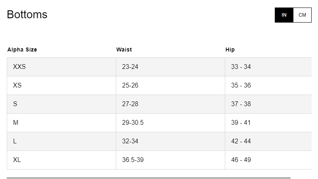Switch measurements to CM units
The image size is (318, 179).
click(302, 15)
